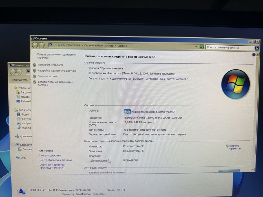Open Настройка удаленного доступа link
263x197 pixels.
coord(57,71)
